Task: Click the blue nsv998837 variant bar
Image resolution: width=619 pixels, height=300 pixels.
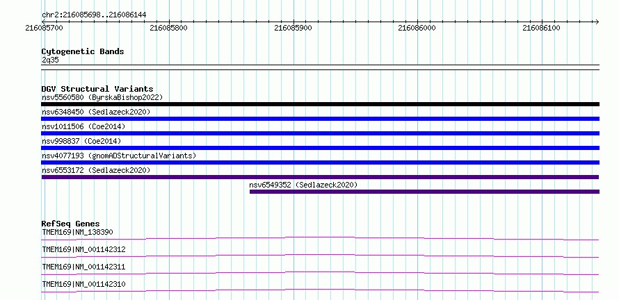Action: pos(320,148)
